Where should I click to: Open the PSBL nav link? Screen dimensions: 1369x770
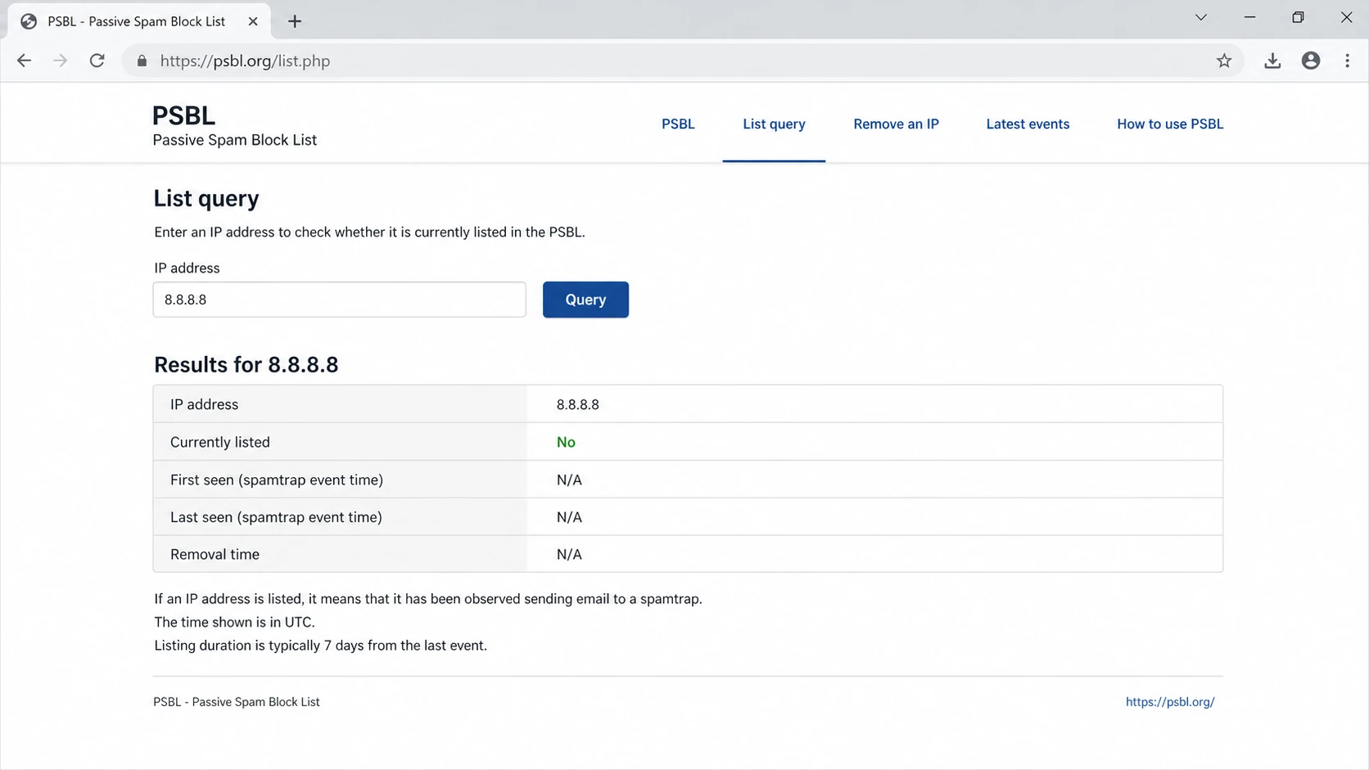point(678,124)
